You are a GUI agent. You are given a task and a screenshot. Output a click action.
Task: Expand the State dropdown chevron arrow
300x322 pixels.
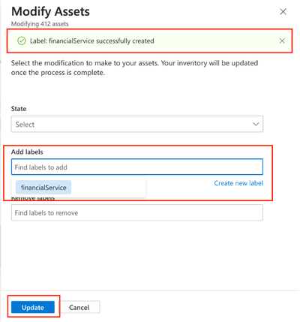click(x=256, y=124)
